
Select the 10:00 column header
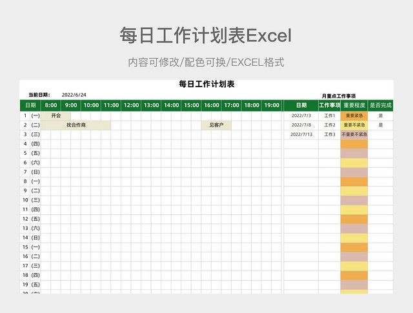click(91, 105)
